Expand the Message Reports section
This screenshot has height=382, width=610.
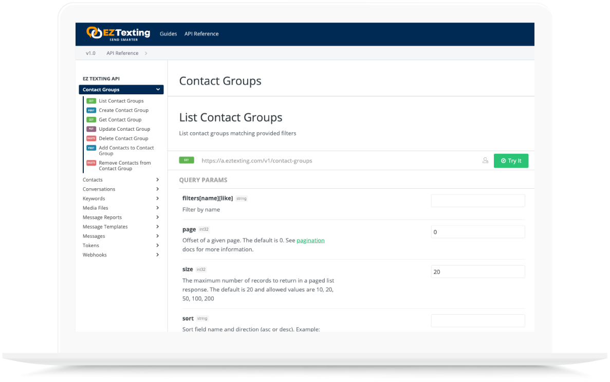158,217
